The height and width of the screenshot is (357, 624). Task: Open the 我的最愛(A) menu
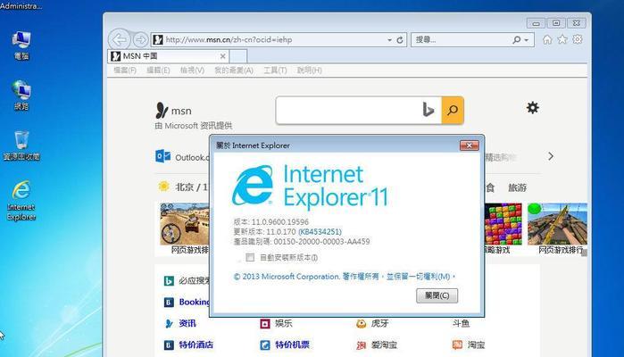pyautogui.click(x=234, y=71)
